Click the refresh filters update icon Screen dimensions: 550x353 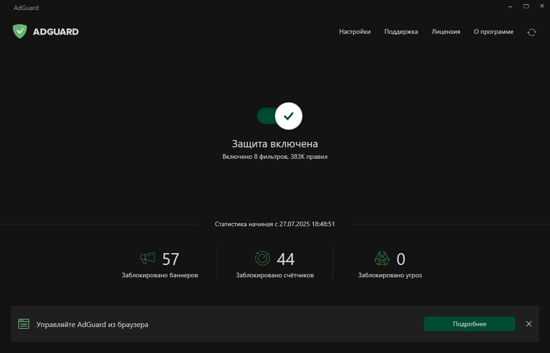click(x=531, y=32)
